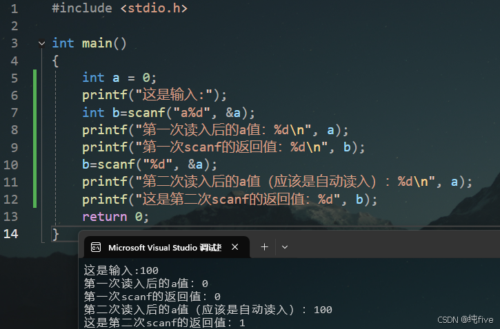Screen dimensions: 500x329
Task: Click console output '第一次读入后的a值: 0'
Action: [x=146, y=284]
